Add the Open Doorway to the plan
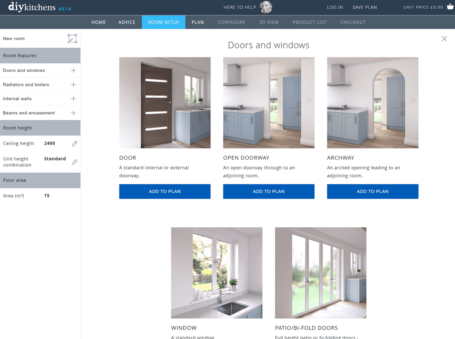The height and width of the screenshot is (339, 455). pos(268,191)
